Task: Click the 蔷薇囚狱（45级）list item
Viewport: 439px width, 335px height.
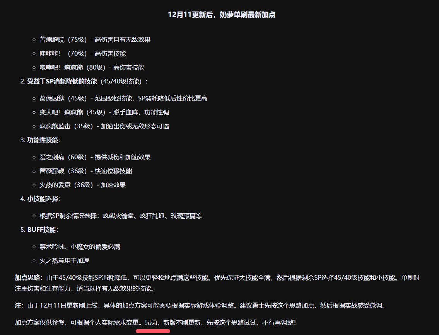Action: click(123, 99)
